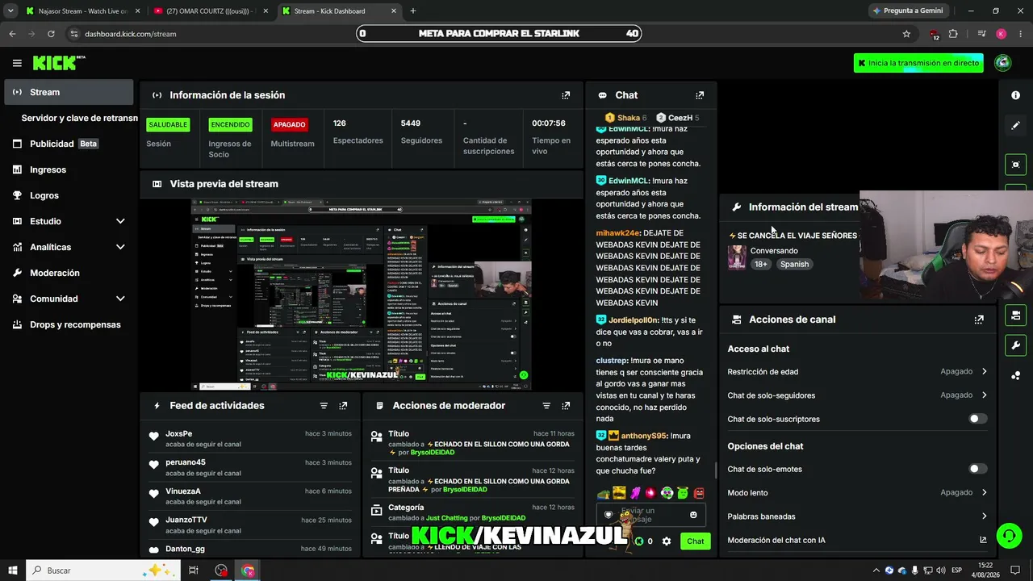Click the Windows taskbar Buscar search box
1033x581 pixels.
[103, 571]
